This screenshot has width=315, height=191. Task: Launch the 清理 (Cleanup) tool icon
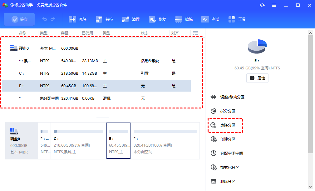pos(130,19)
